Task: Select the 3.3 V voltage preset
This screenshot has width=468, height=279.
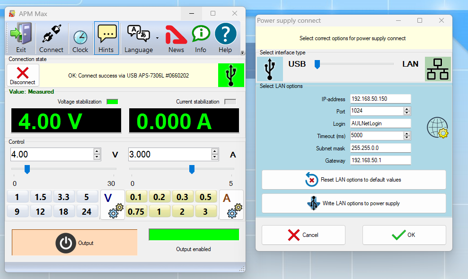Action: coord(63,197)
